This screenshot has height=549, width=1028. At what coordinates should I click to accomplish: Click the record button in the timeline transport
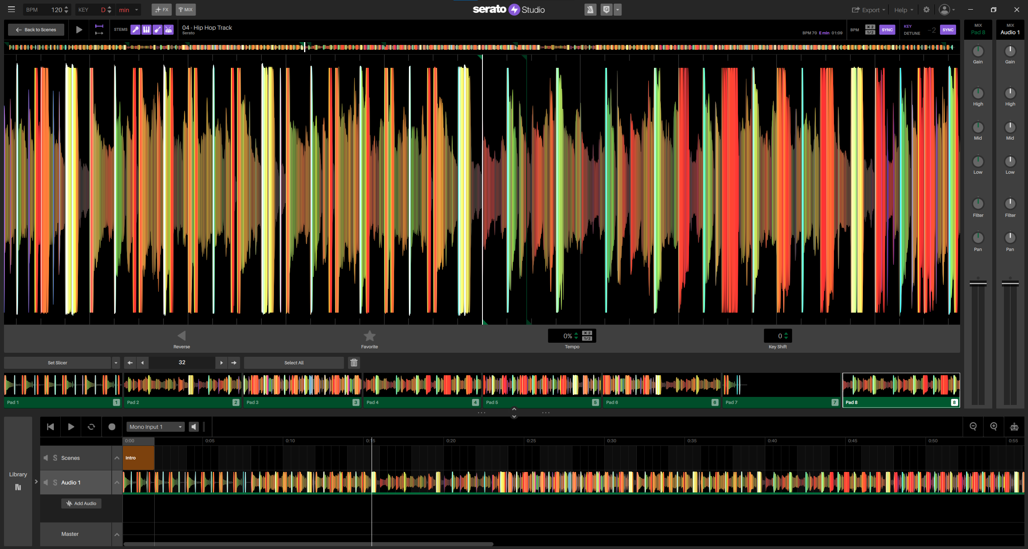(x=112, y=427)
